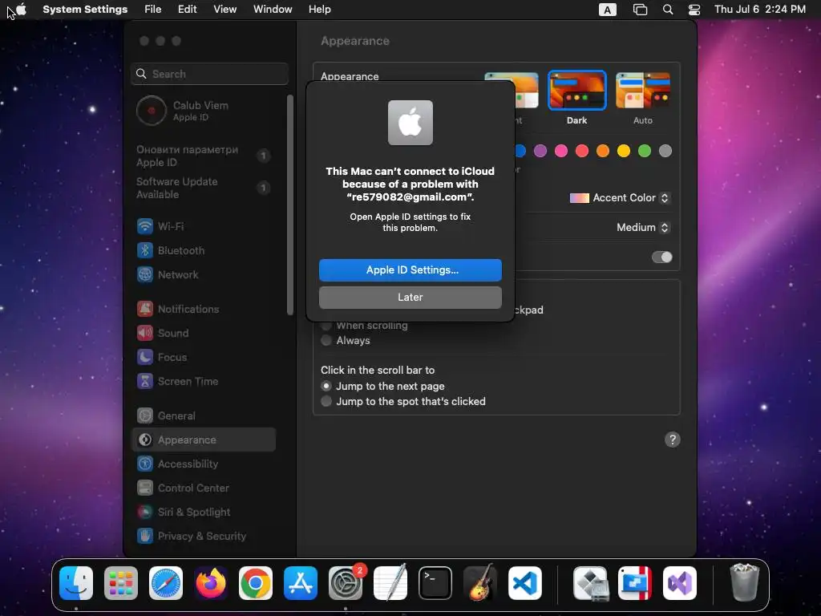Click the help question mark button

673,440
